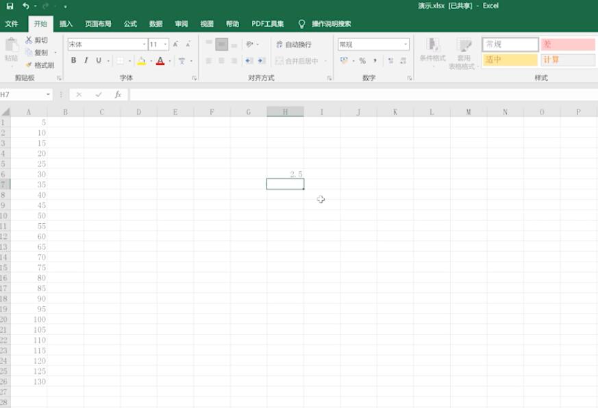Viewport: 598px width, 408px height.
Task: Apply the 计算 (Calculation) cell style
Action: pos(568,60)
